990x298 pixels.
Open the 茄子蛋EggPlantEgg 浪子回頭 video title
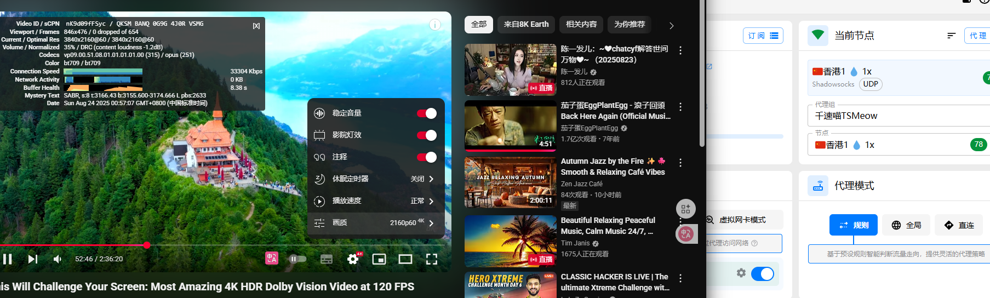click(616, 111)
